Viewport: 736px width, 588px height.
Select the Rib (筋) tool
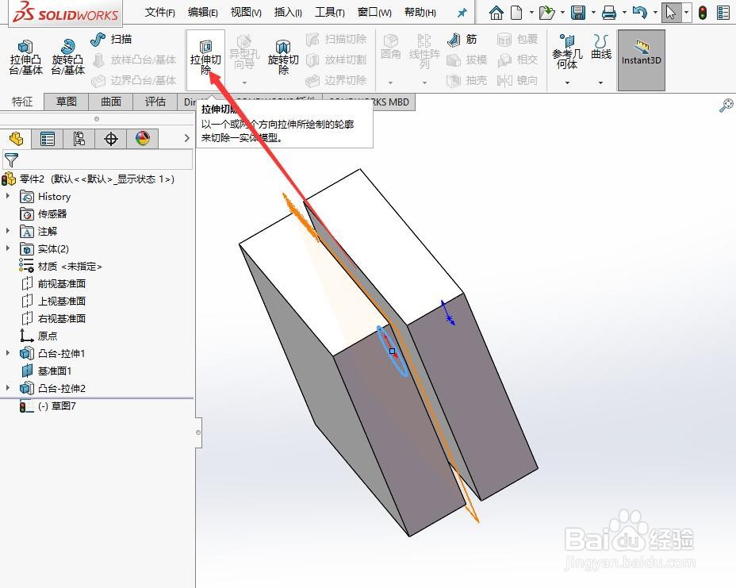[x=462, y=40]
